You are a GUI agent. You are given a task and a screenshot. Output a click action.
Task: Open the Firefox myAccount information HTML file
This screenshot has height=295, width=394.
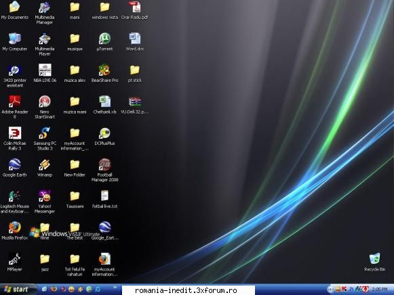104,265
